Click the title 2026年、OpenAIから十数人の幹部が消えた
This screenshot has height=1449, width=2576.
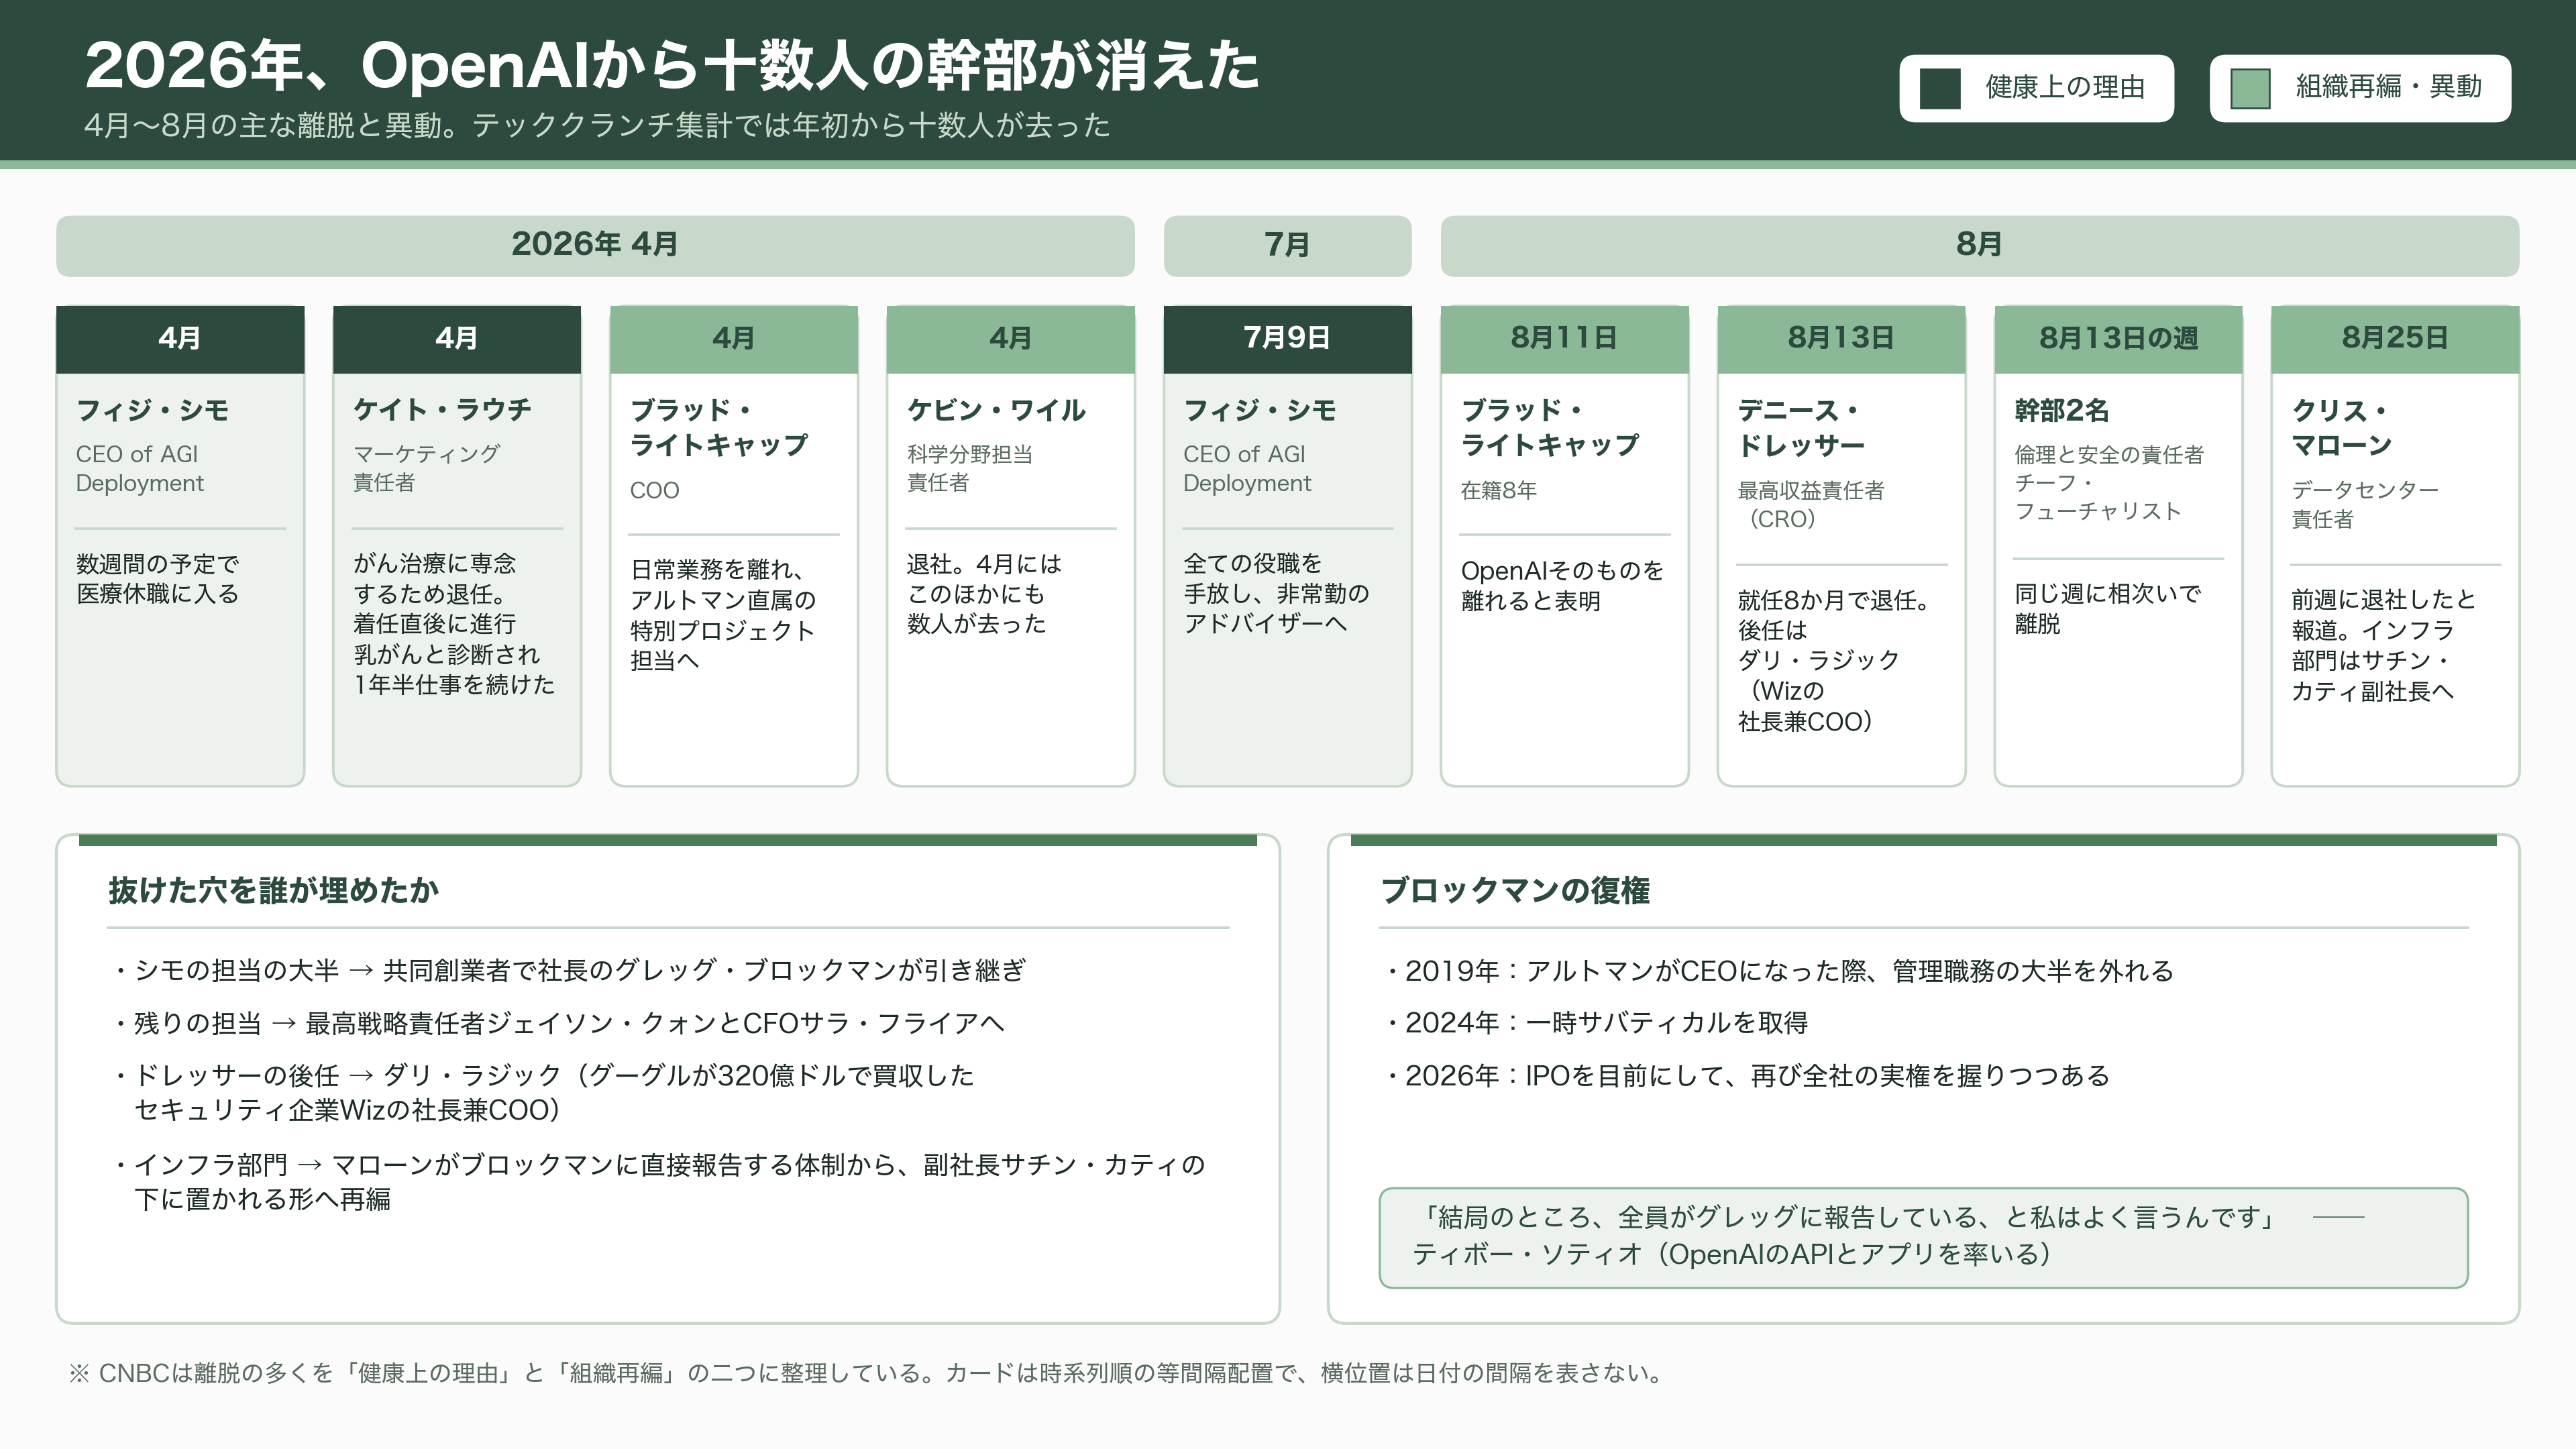tap(672, 66)
